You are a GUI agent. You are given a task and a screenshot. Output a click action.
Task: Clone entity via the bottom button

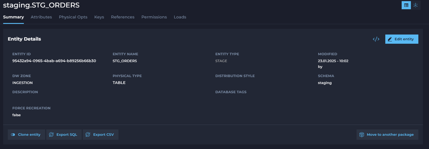point(26,135)
